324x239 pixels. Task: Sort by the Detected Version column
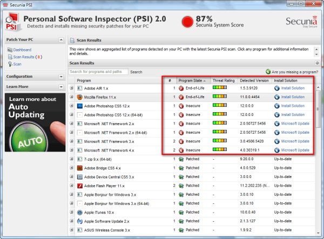254,80
